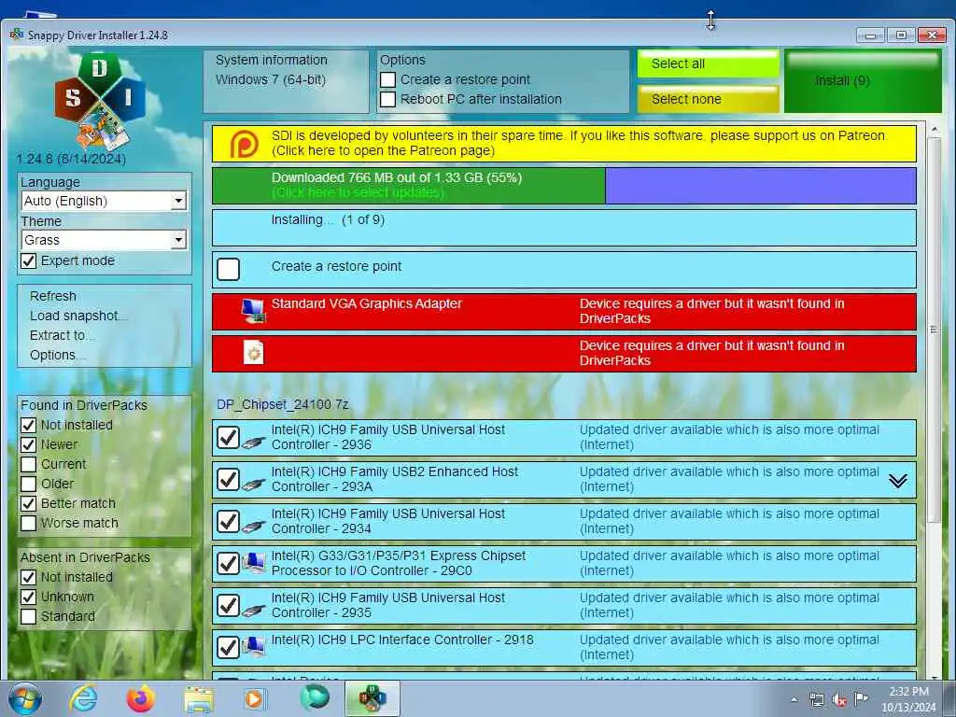The height and width of the screenshot is (717, 956).
Task: Enable the Worse match checkbox
Action: point(29,523)
